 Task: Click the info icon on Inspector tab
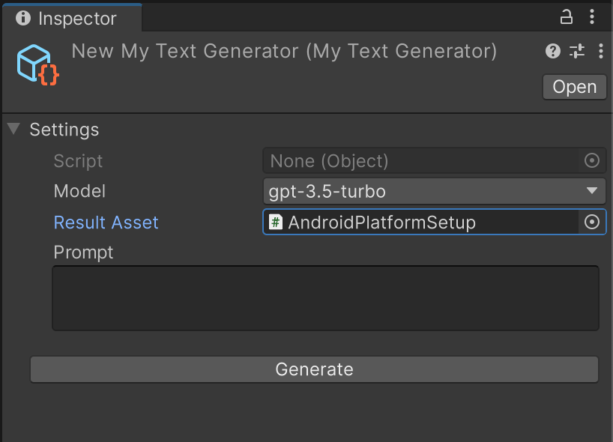[22, 18]
